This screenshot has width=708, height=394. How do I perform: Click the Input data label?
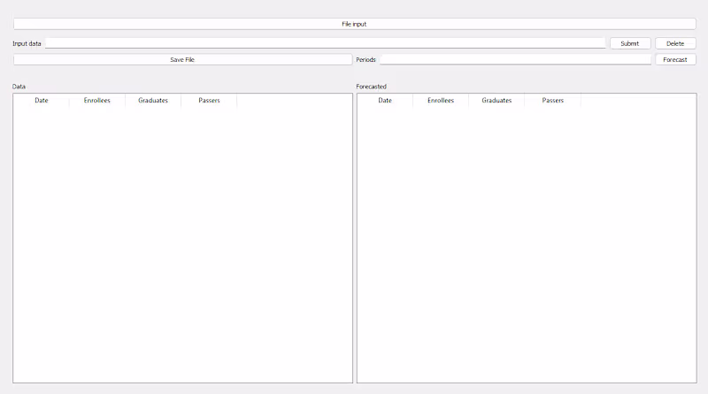point(27,43)
